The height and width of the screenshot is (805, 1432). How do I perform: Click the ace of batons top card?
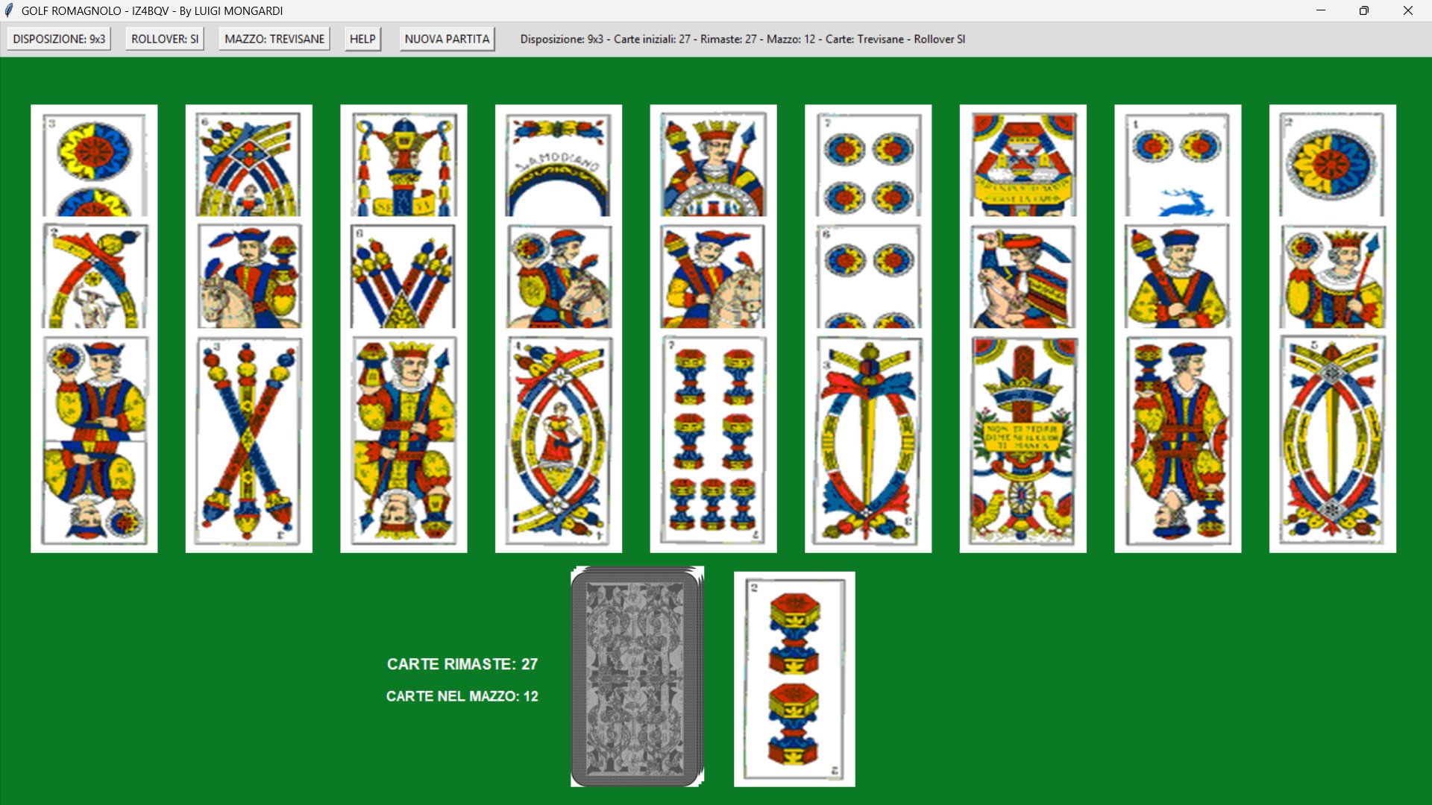(x=403, y=161)
